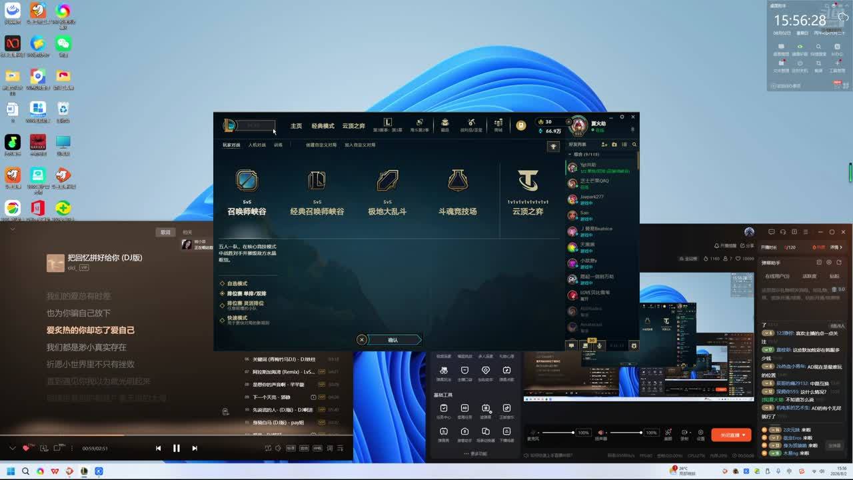Switch to the 训练 tab
853x480 pixels.
point(278,145)
